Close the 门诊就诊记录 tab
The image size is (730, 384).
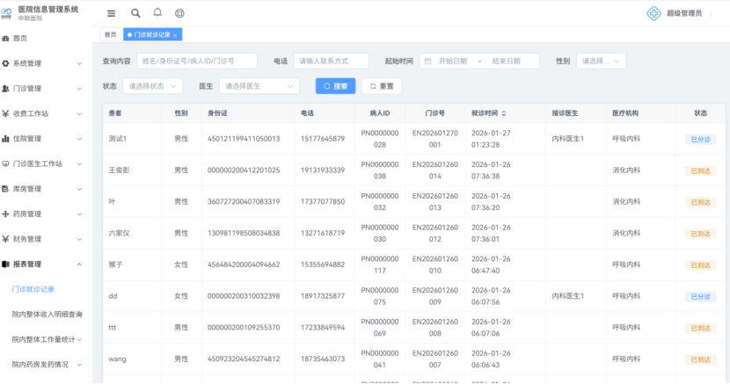[175, 35]
